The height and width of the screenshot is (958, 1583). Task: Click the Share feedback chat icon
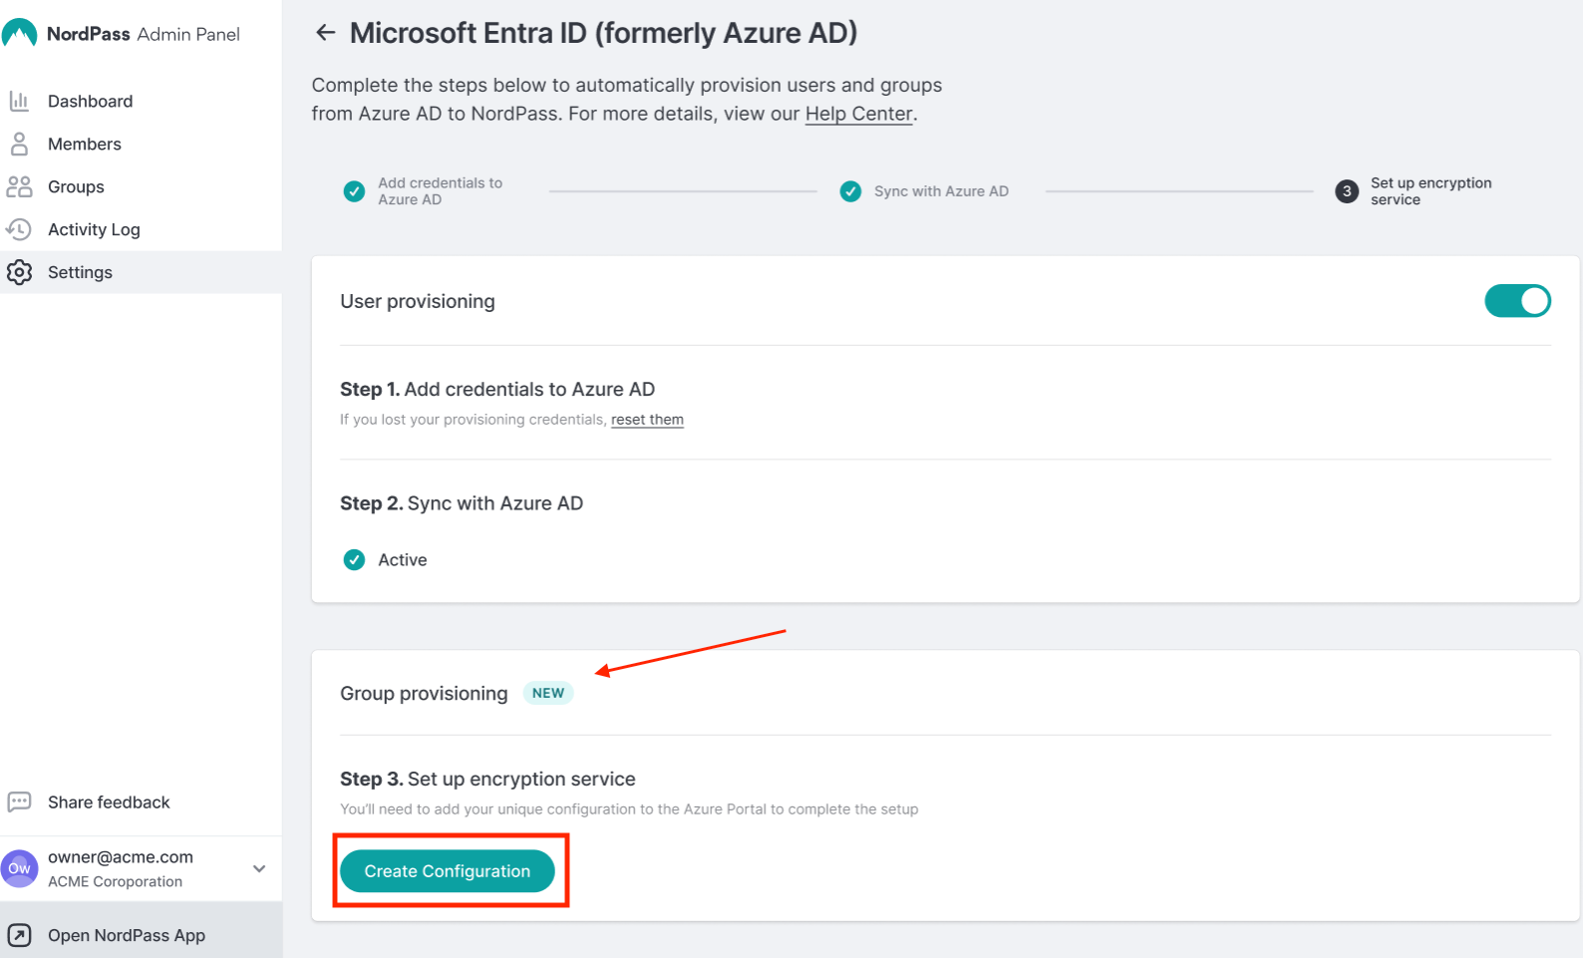[19, 801]
